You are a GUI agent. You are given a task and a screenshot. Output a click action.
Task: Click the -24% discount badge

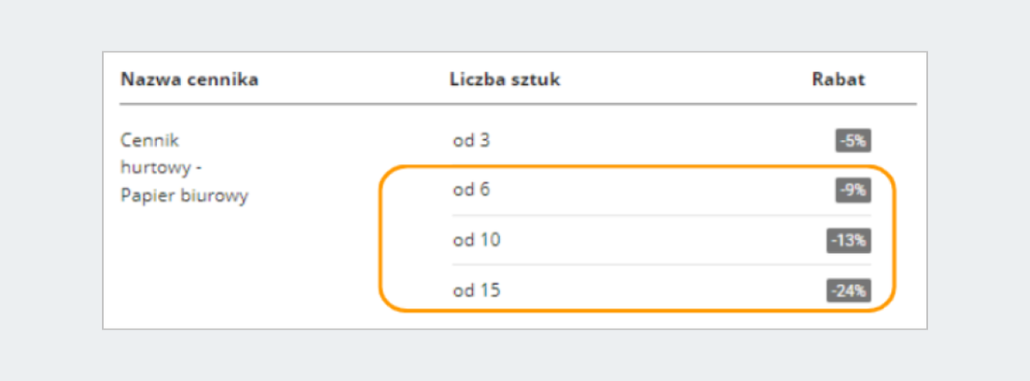(x=849, y=291)
